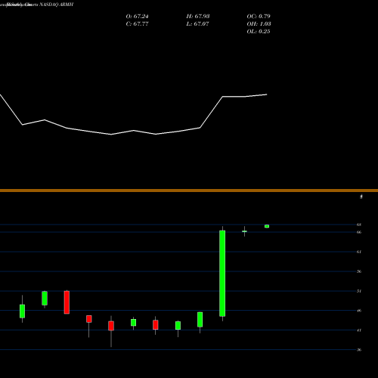Screen dimensions: 378x378
Task: Select the last green candle near 68
Action: tap(267, 226)
